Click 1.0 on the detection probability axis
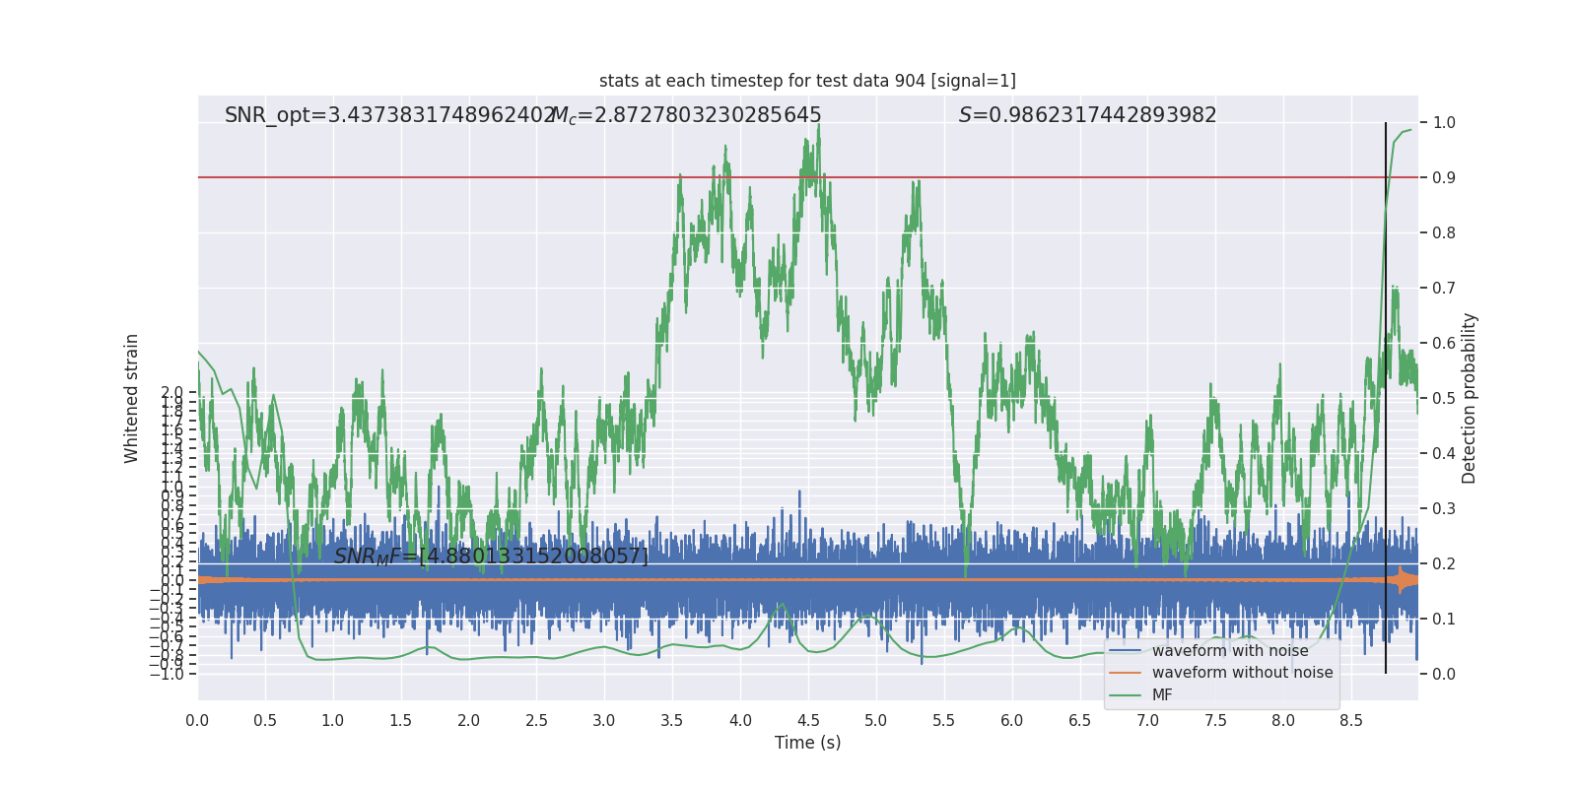Image resolution: width=1577 pixels, height=788 pixels. pos(1444,123)
